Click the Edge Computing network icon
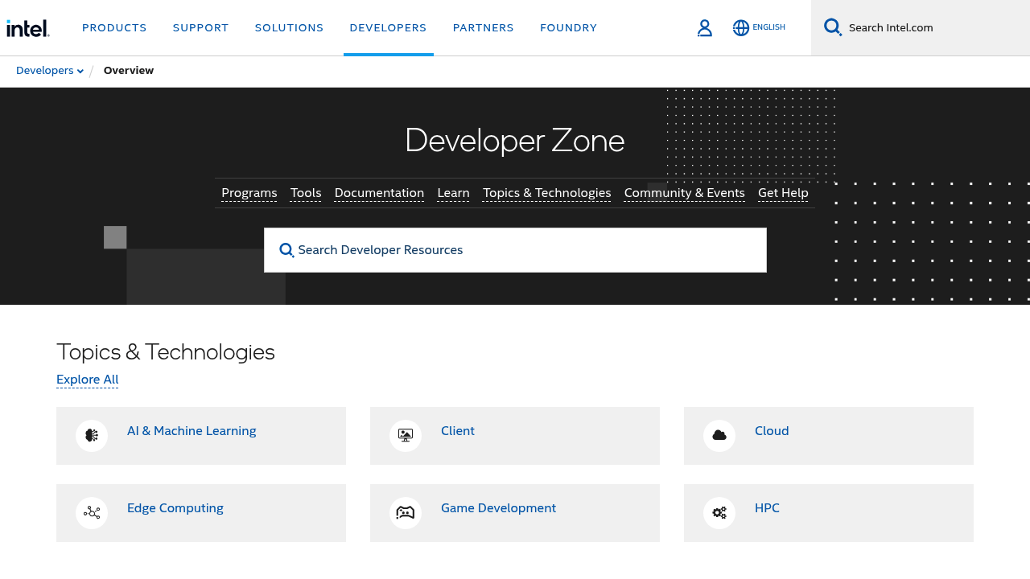Image resolution: width=1030 pixels, height=579 pixels. coord(92,513)
